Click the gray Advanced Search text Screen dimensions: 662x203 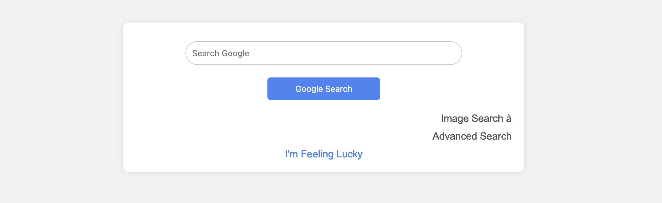[x=472, y=136]
